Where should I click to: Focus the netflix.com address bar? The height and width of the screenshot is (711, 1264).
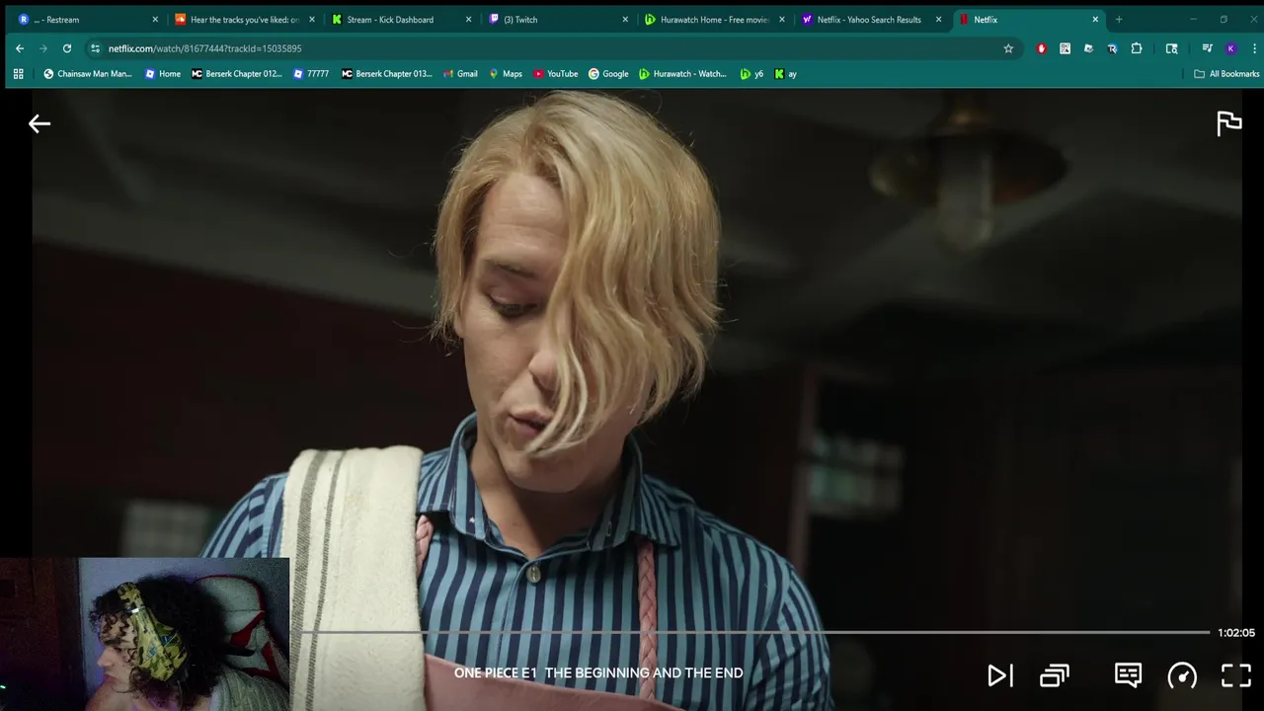point(553,48)
